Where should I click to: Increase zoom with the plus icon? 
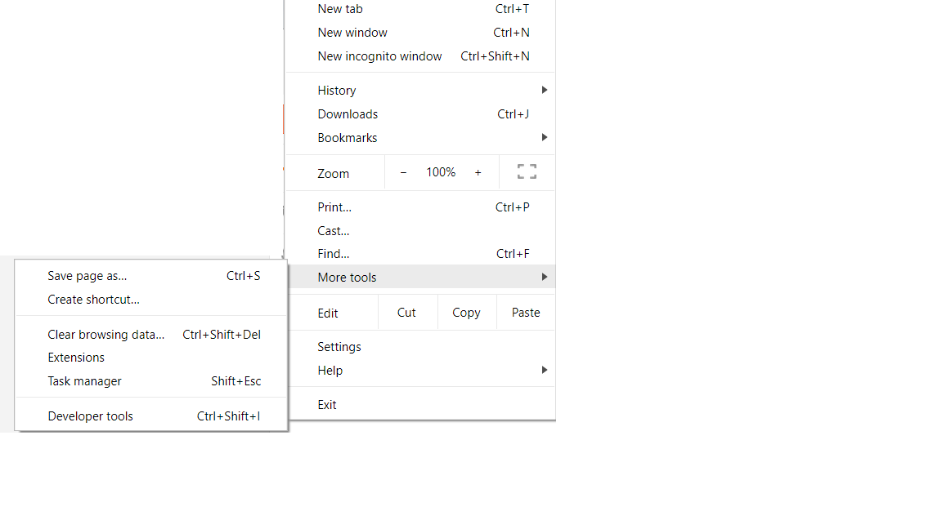(x=478, y=172)
